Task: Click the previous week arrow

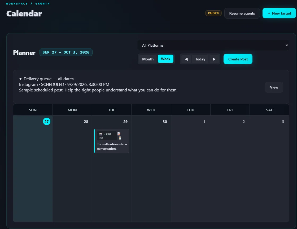Action: pyautogui.click(x=186, y=59)
